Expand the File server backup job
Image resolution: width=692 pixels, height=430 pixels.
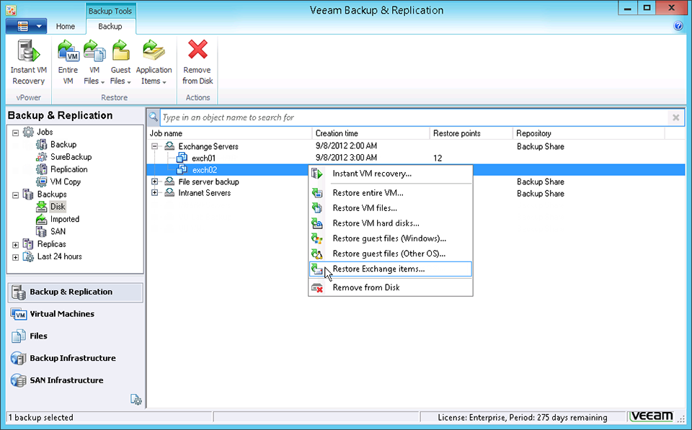coord(154,182)
